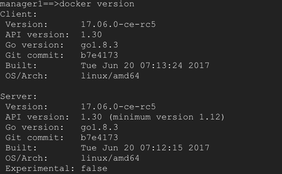282x174 pixels.
Task: Click the server OS/Arch linux/amd64 value
Action: point(110,158)
